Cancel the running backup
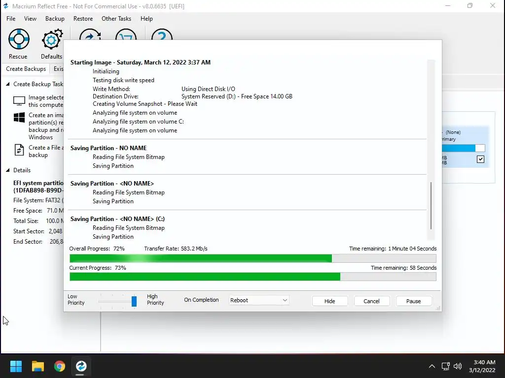 [x=372, y=301]
